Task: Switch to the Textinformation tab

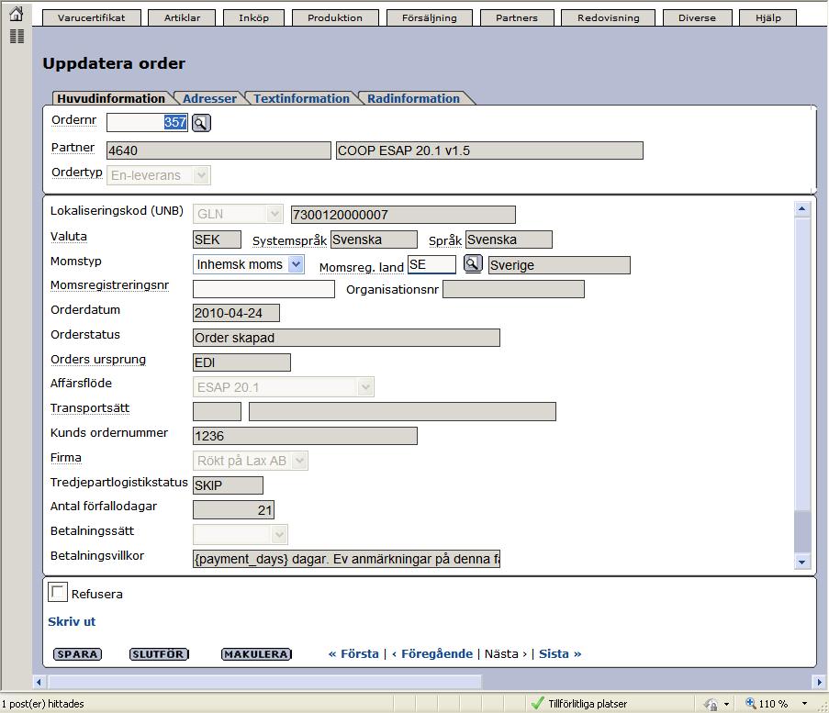Action: 301,99
